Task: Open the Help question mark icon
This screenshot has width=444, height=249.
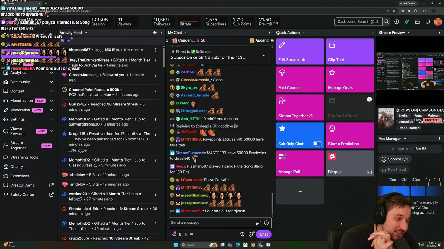Action: [x=396, y=22]
